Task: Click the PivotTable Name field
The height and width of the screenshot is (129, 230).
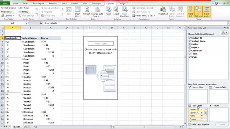Action: click(8, 12)
